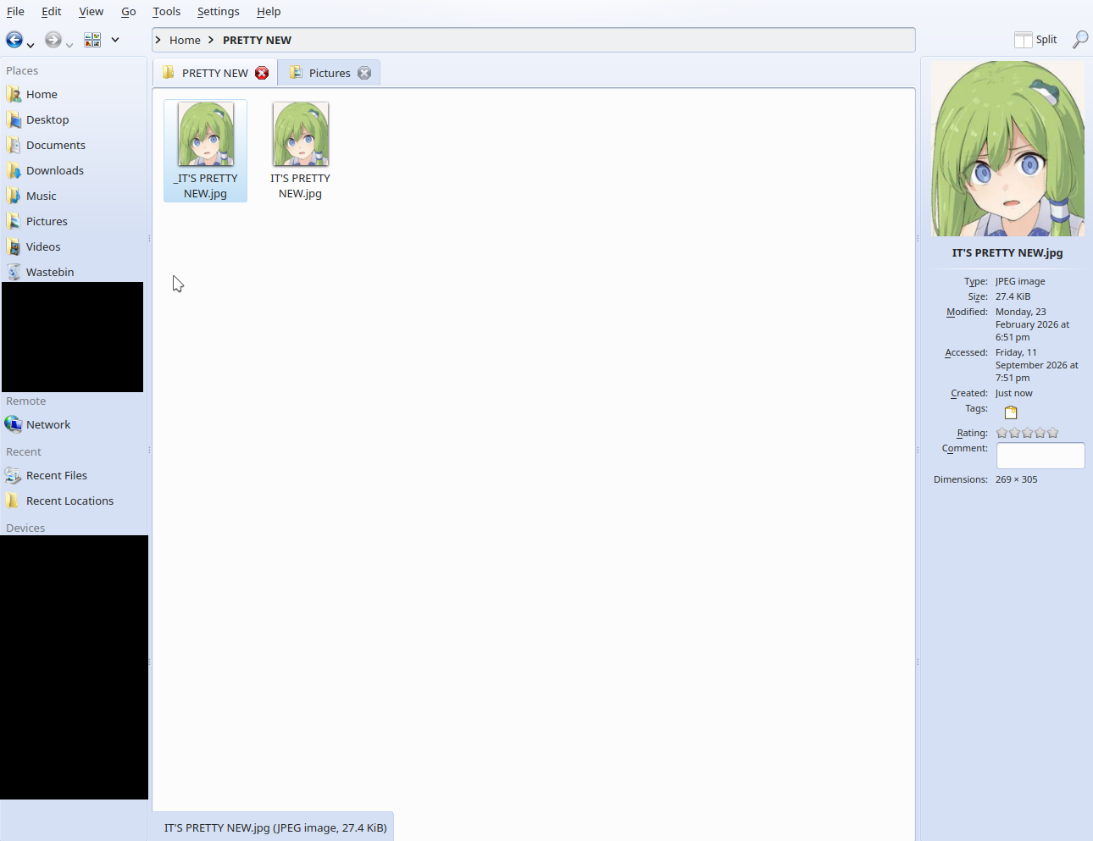The width and height of the screenshot is (1093, 841).
Task: Switch to the Pictures tab
Action: 329,73
